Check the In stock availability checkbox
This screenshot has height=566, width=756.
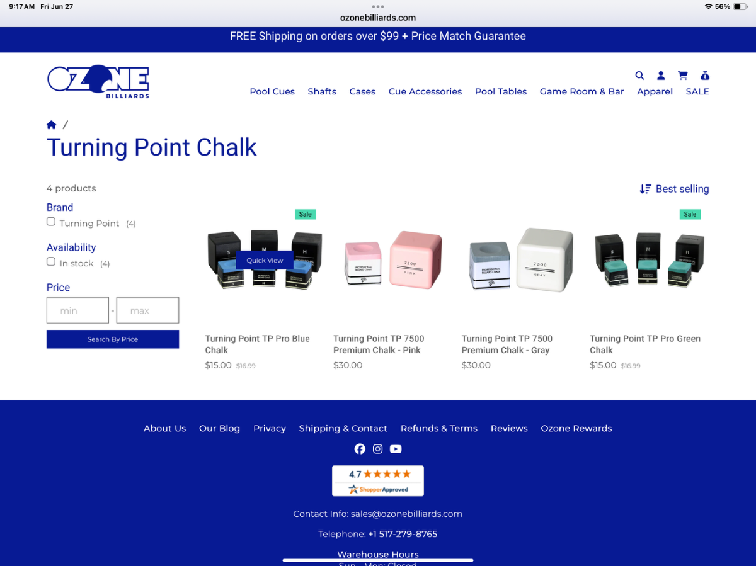point(51,261)
